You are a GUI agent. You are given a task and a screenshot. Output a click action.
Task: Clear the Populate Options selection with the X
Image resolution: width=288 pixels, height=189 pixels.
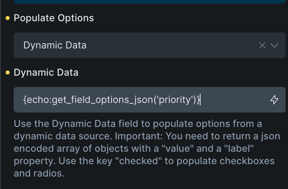pyautogui.click(x=262, y=45)
